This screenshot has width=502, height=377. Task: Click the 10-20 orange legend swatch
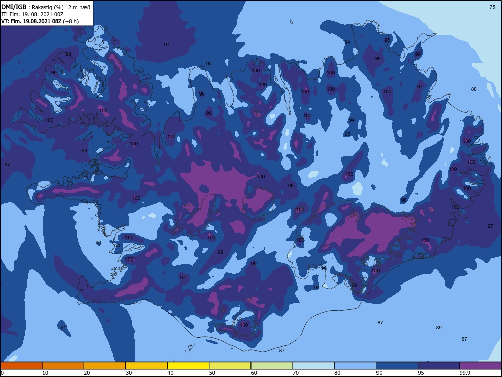pyautogui.click(x=63, y=366)
